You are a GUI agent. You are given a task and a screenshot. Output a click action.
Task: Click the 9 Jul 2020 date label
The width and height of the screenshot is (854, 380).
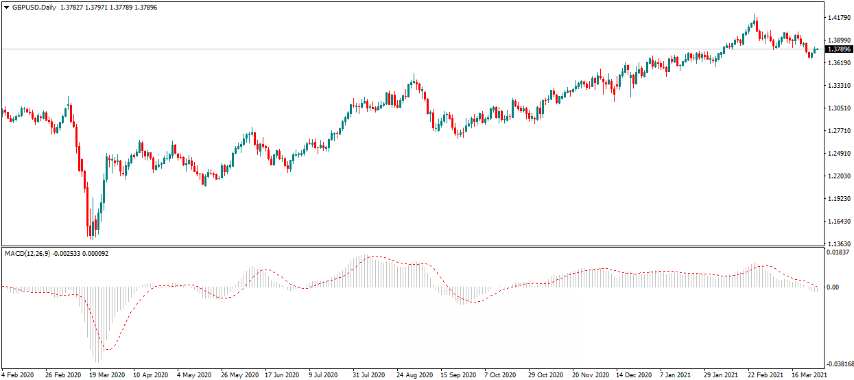coord(324,375)
